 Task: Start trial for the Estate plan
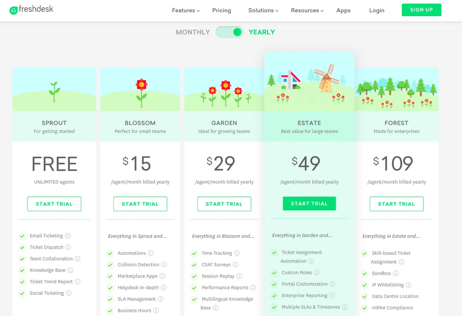click(x=309, y=204)
